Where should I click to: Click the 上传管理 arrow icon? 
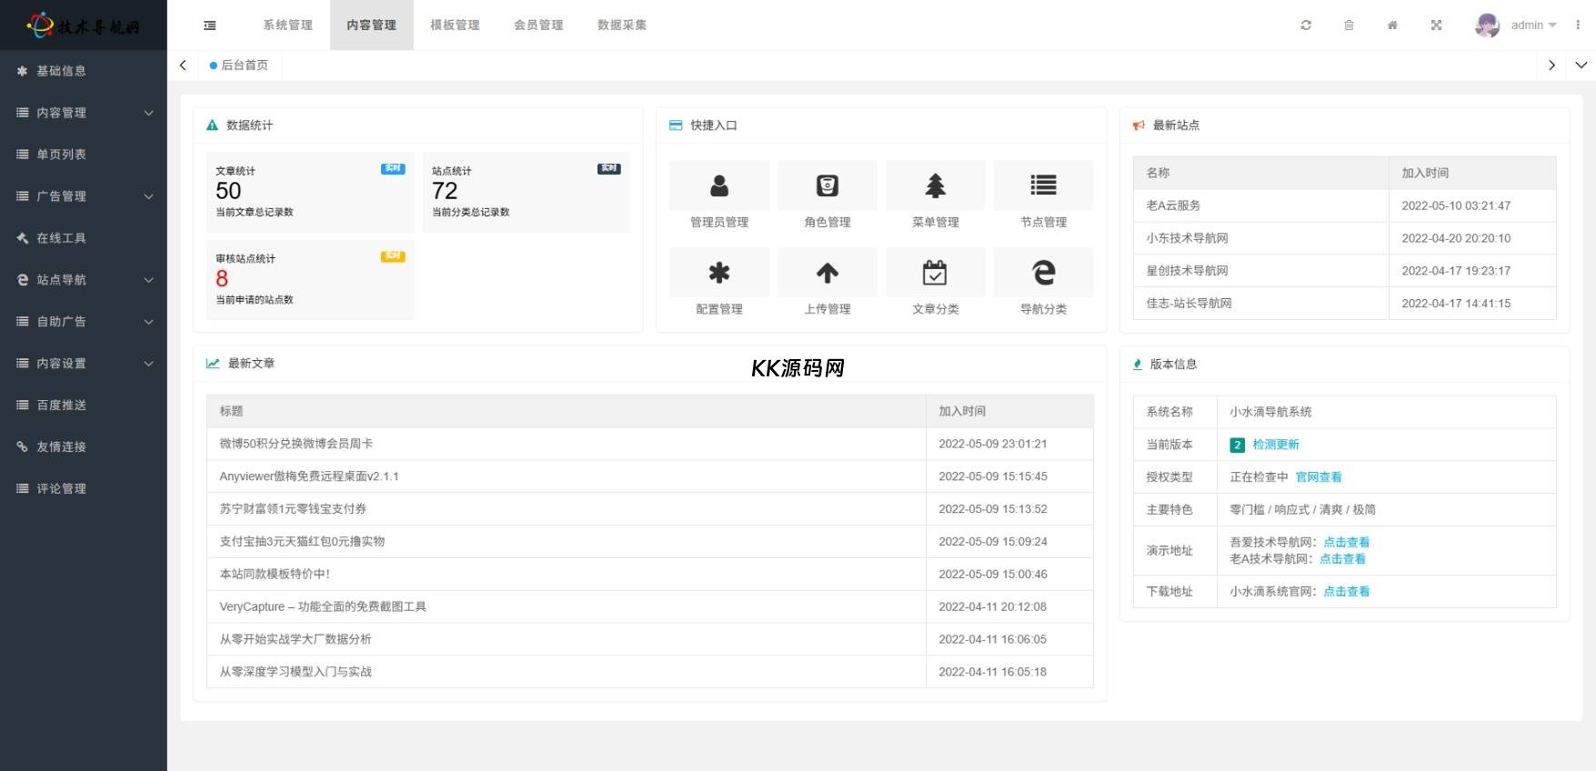click(827, 273)
